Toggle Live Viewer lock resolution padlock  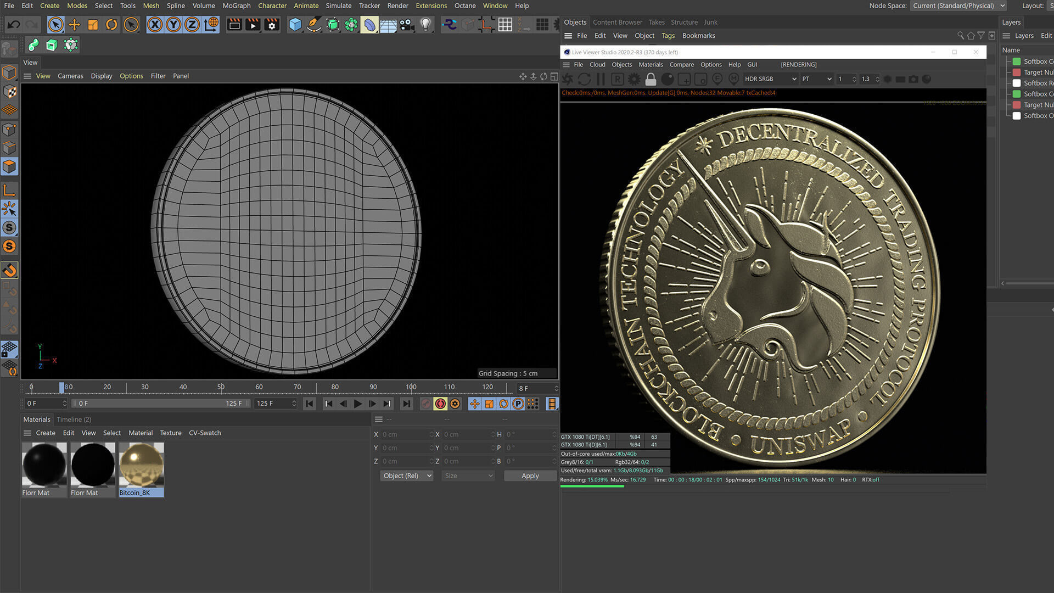click(651, 79)
